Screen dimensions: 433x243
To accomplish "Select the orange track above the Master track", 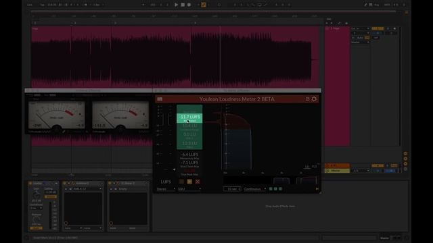I will (337, 165).
